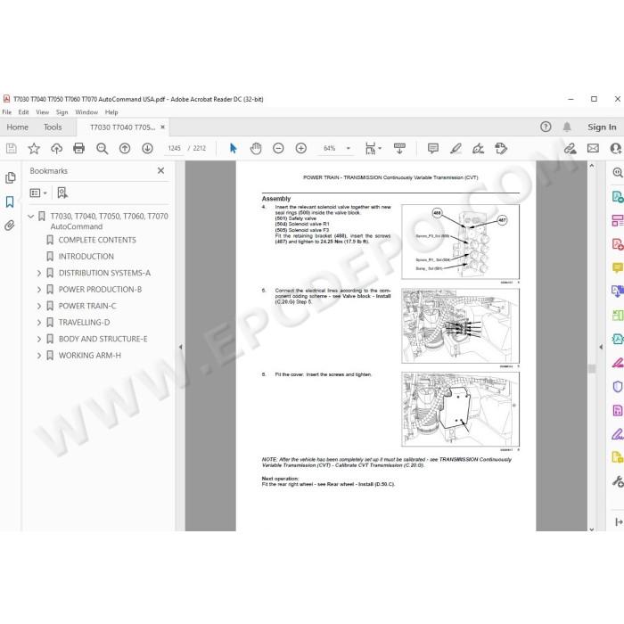Screen dimensions: 624x624
Task: Expand POWER PRODUCTION-B bookmark
Action: 39,290
